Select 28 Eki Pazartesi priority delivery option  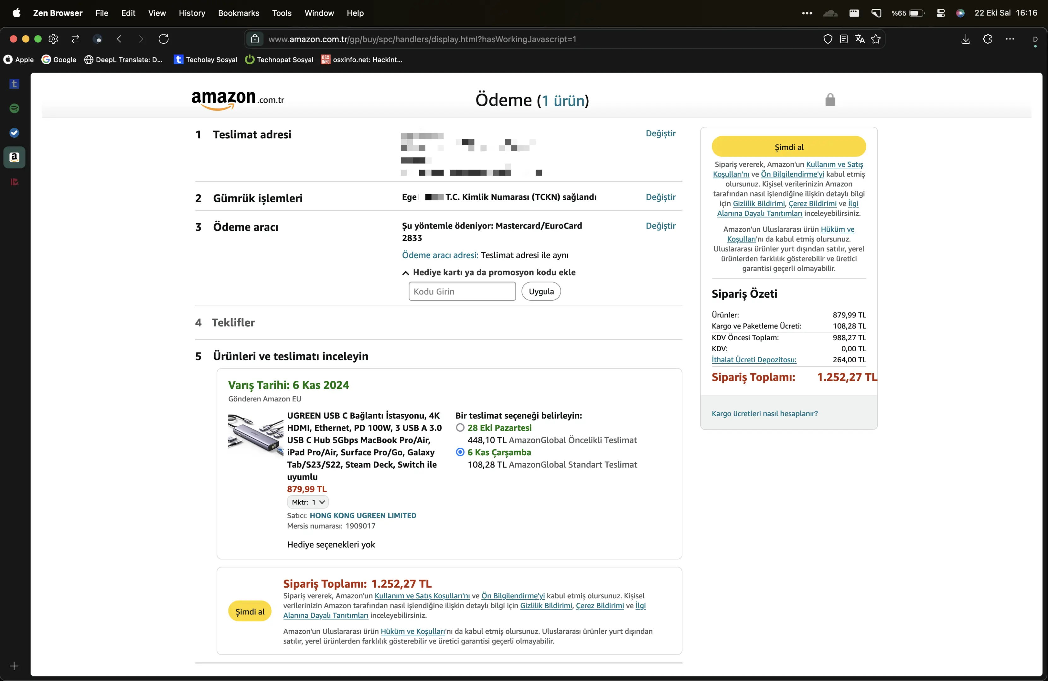pos(460,428)
